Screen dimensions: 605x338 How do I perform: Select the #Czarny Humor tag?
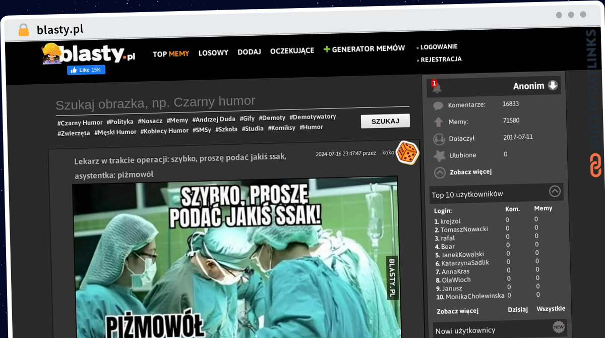click(80, 123)
